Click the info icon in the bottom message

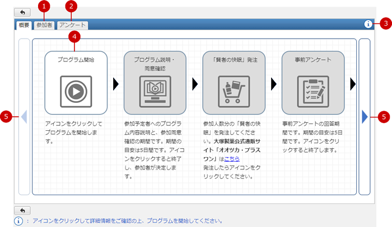point(18,221)
